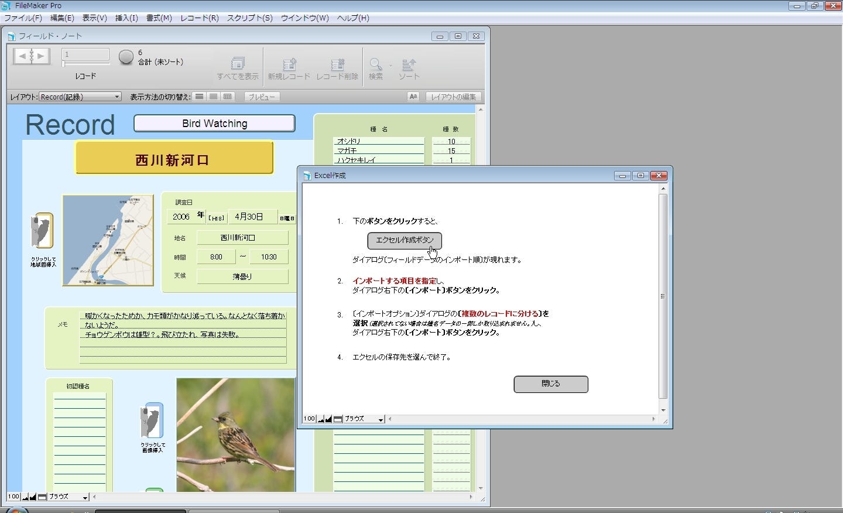
Task: Click the Bird Watching button
Action: (x=214, y=124)
